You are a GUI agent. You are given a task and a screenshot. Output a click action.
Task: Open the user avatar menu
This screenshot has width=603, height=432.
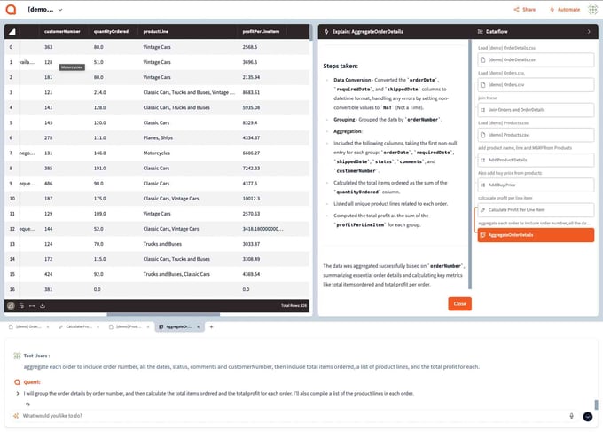coord(592,9)
